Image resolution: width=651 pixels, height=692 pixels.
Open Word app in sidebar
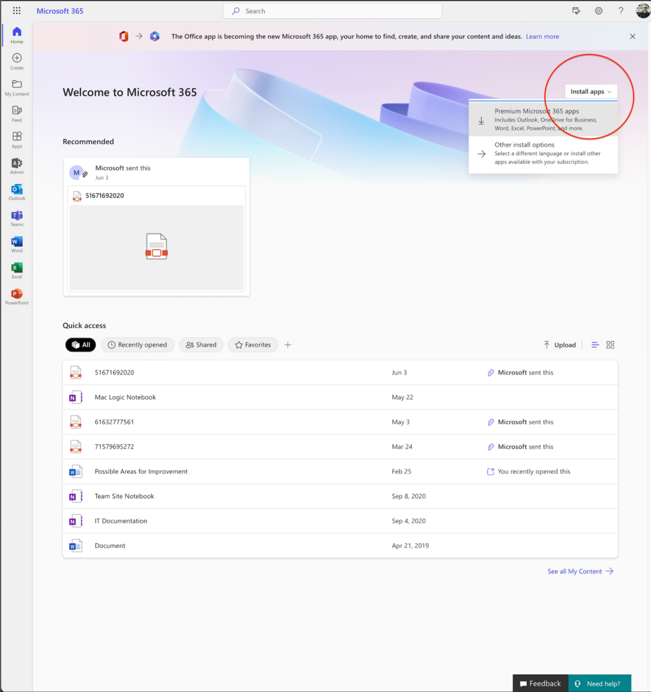click(x=17, y=242)
